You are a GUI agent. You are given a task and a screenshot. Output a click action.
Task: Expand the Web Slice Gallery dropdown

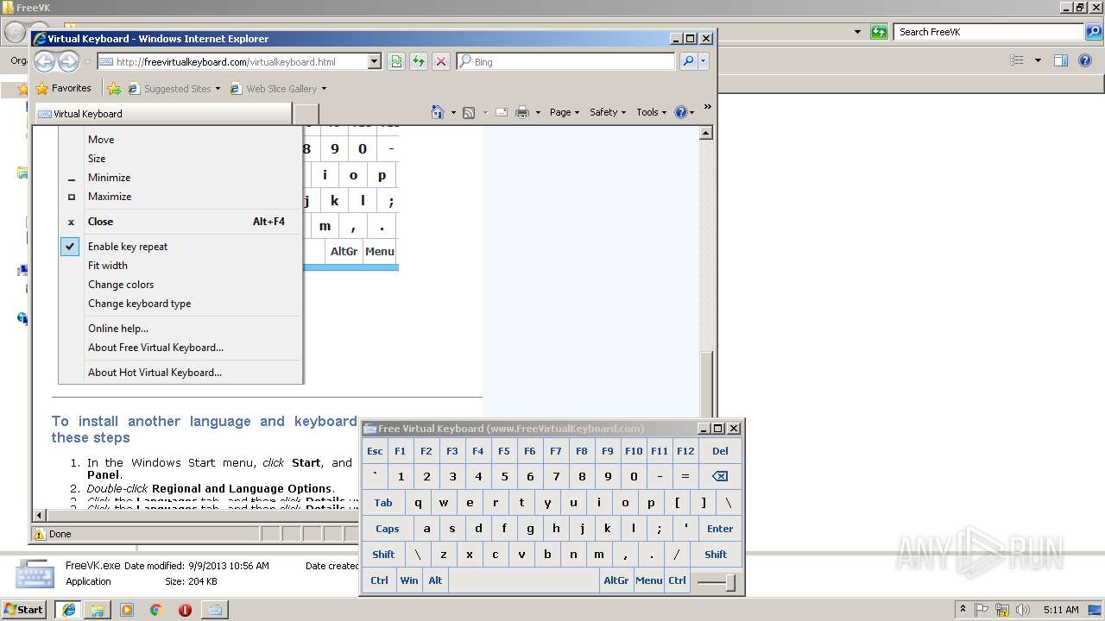tap(324, 89)
